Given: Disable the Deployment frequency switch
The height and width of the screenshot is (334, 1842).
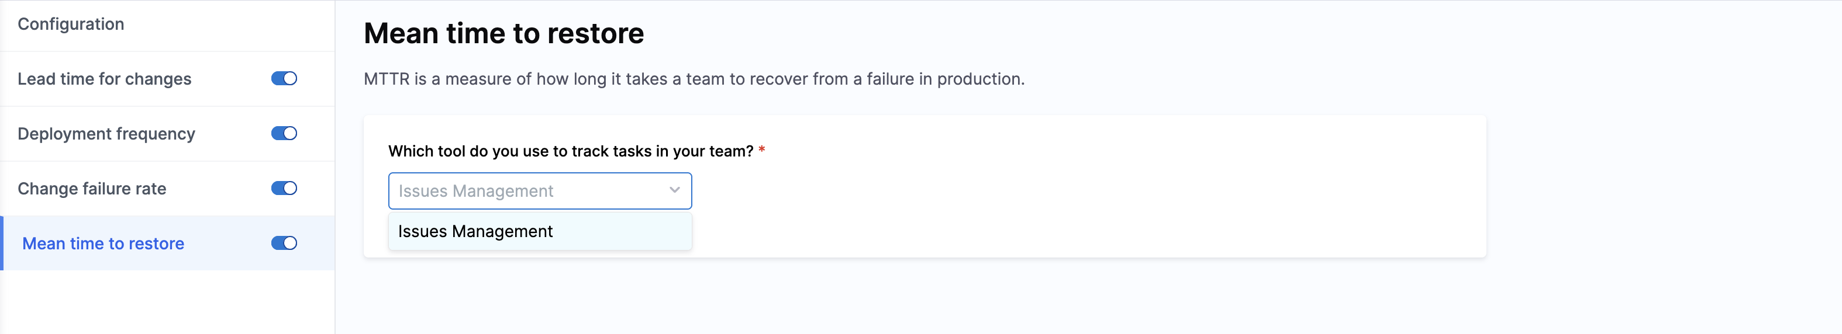Looking at the screenshot, I should (284, 134).
